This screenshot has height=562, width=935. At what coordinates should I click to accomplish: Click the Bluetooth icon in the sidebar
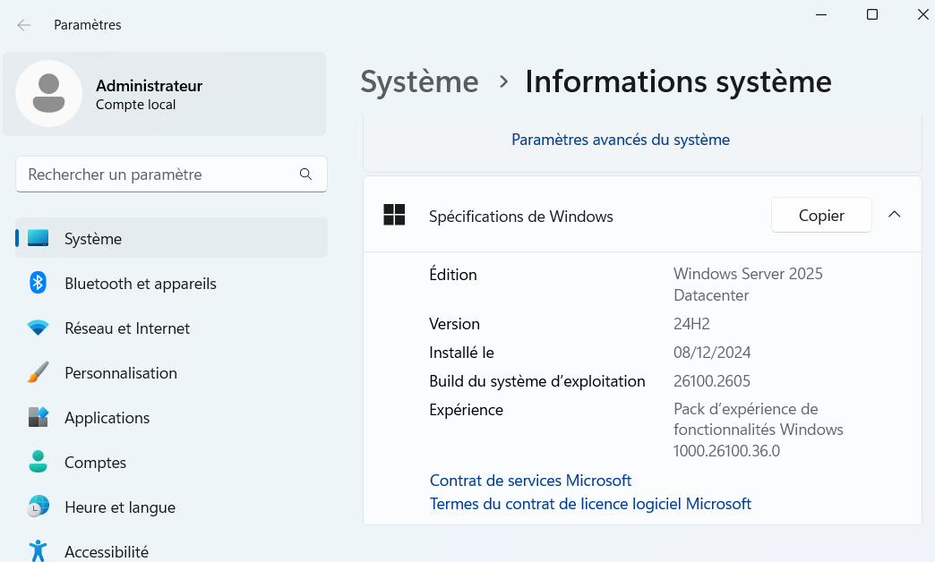pos(38,284)
